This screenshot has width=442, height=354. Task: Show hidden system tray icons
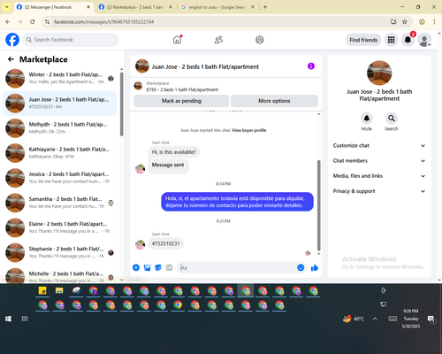(375, 319)
